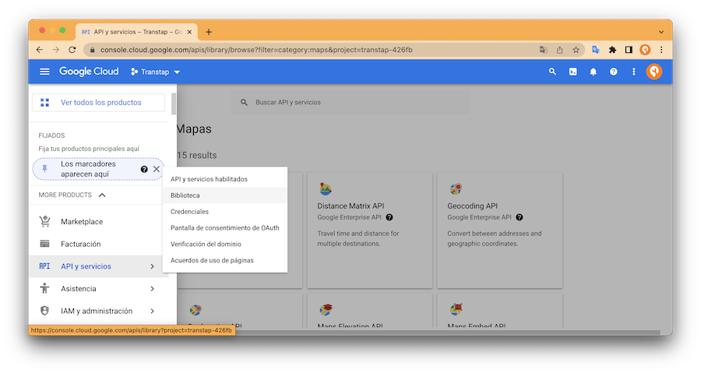Choose Acuerdos de uso de páginas
This screenshot has height=373, width=701.
[225, 260]
